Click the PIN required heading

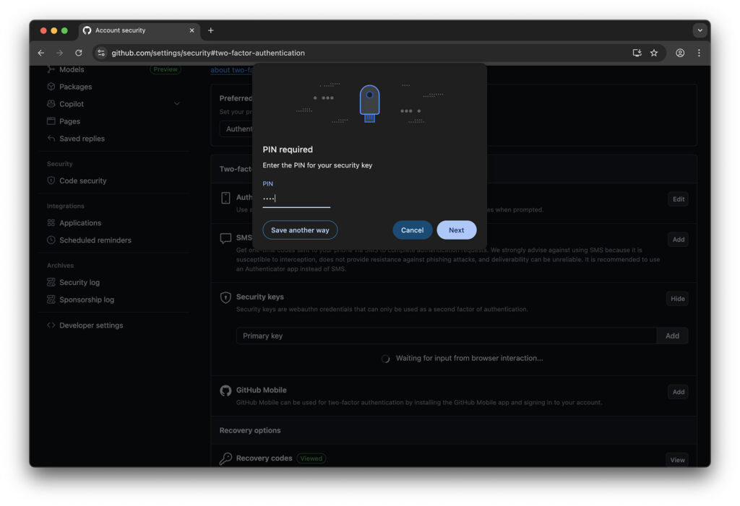point(288,149)
